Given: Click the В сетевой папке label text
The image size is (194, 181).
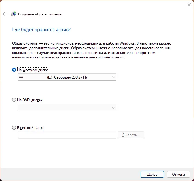Looking at the screenshot, I should coord(31,128).
